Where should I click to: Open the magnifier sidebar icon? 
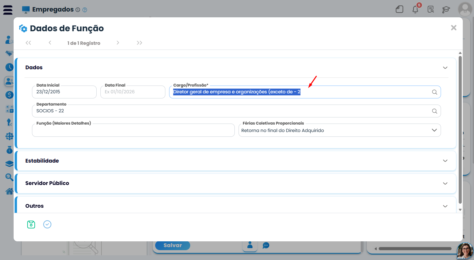[9, 177]
